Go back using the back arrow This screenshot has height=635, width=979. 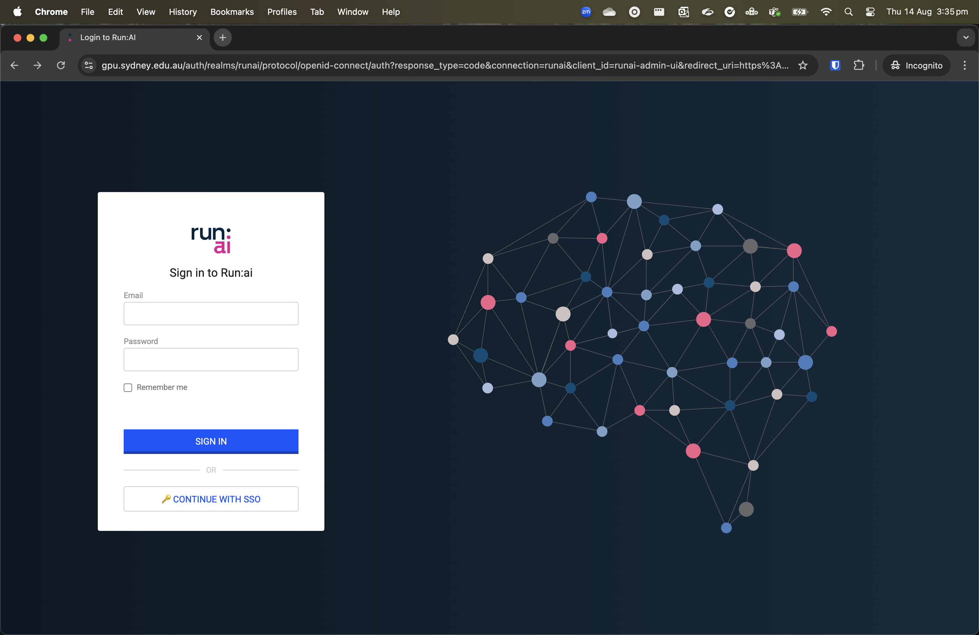point(14,65)
